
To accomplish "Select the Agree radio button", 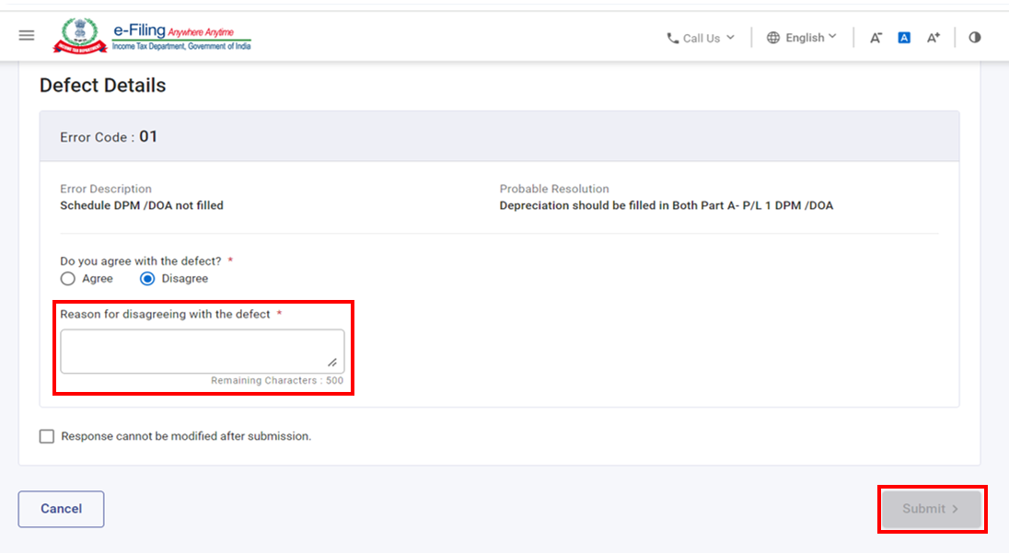I will tap(67, 279).
